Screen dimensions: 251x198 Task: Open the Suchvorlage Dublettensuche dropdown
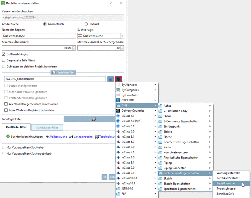pos(122,36)
